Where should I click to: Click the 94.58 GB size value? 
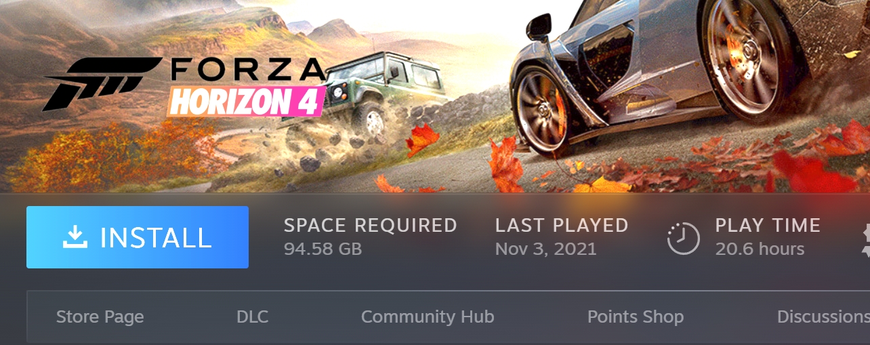(323, 249)
